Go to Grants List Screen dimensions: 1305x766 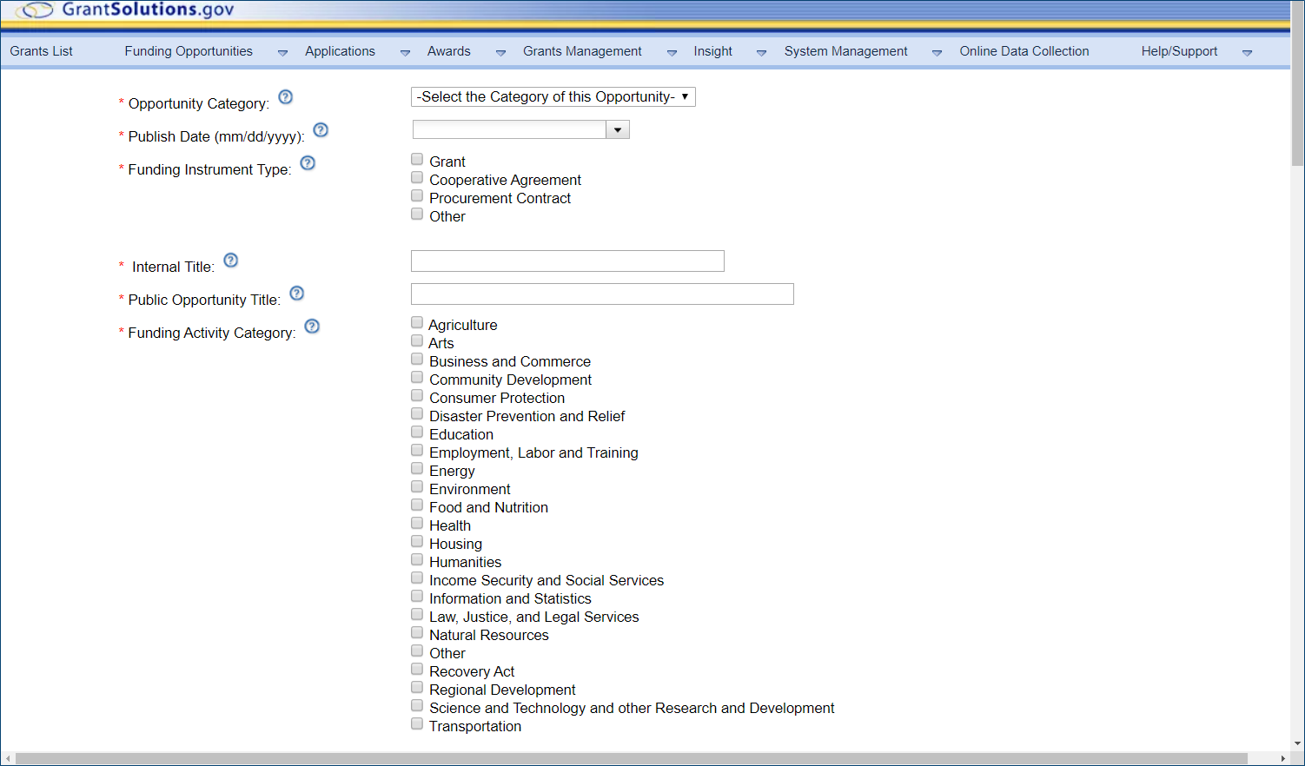coord(42,51)
